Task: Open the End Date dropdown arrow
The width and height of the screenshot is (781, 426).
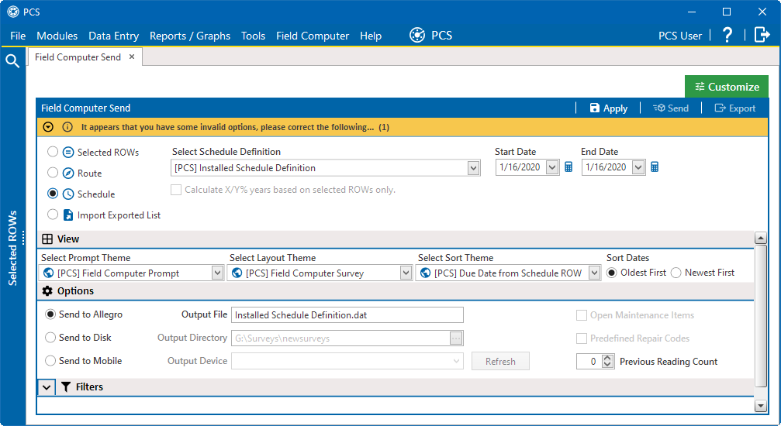Action: pyautogui.click(x=638, y=167)
